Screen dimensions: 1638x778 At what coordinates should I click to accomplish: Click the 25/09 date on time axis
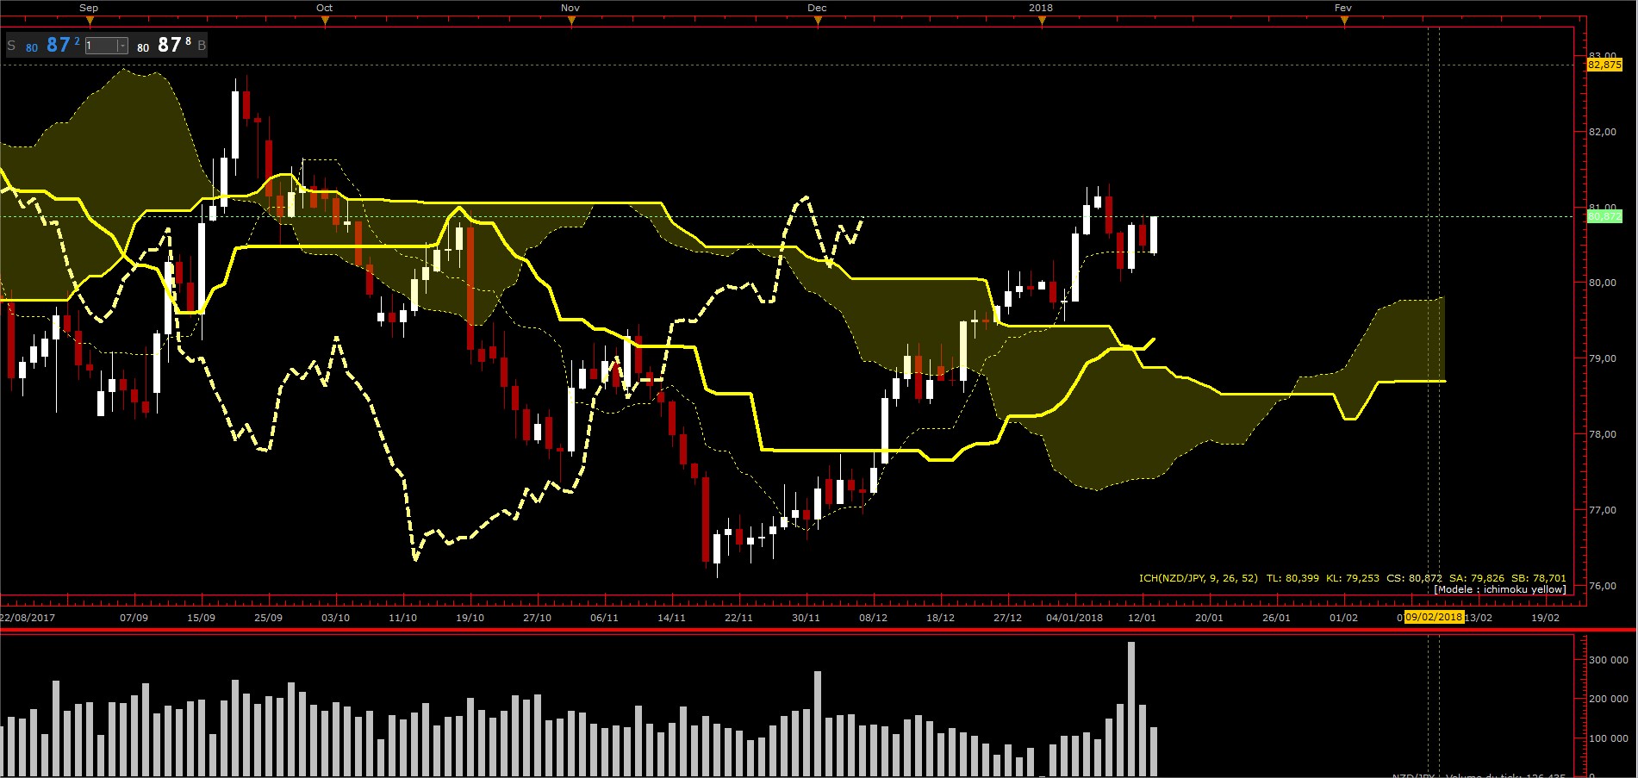[268, 618]
